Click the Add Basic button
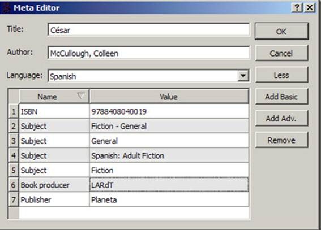This screenshot has height=230, width=321. pyautogui.click(x=281, y=97)
